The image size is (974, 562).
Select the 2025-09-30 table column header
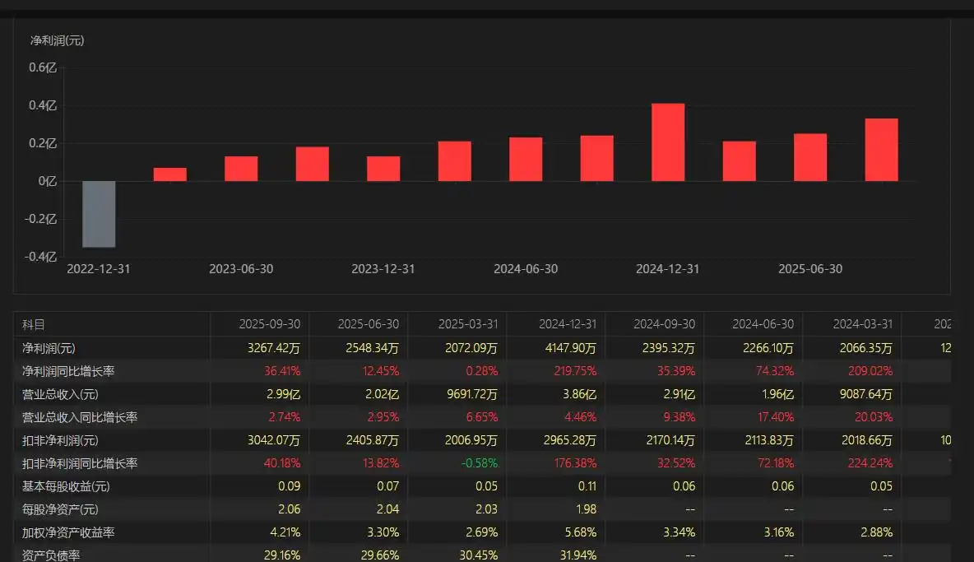(270, 324)
